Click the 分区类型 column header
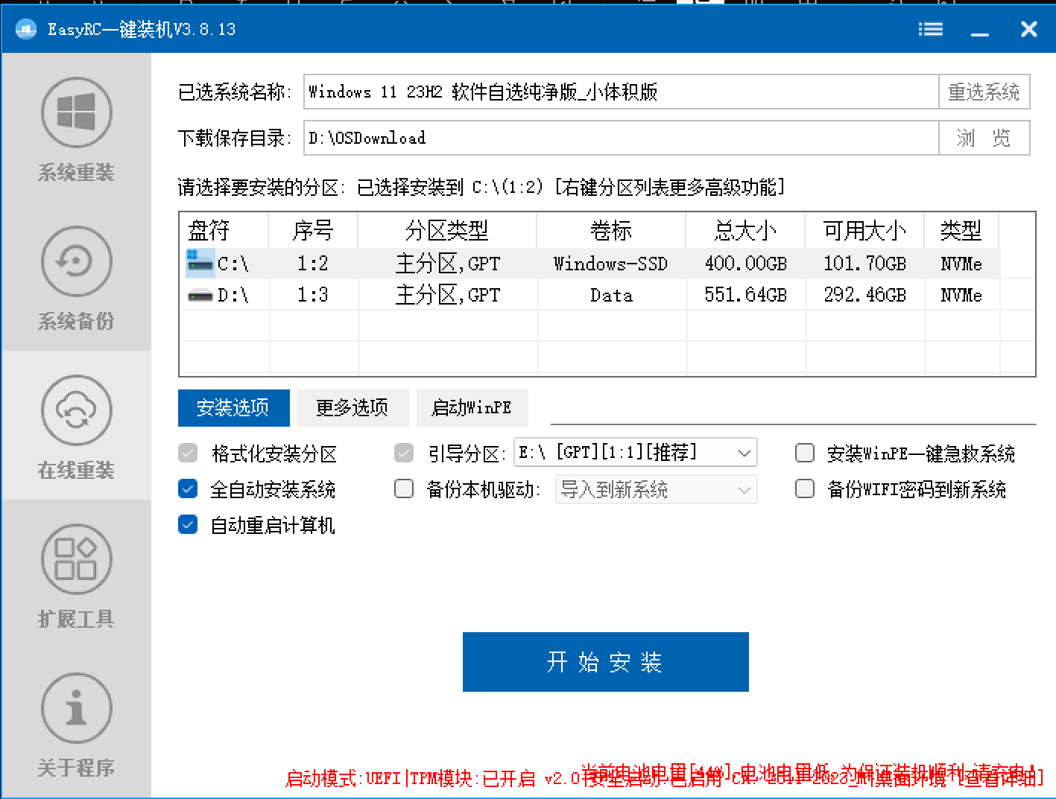The image size is (1056, 799). (x=447, y=231)
